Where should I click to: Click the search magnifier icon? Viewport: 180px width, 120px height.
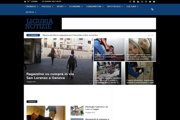[x=152, y=9]
